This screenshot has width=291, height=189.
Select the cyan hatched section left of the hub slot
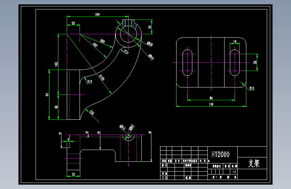pos(124,23)
